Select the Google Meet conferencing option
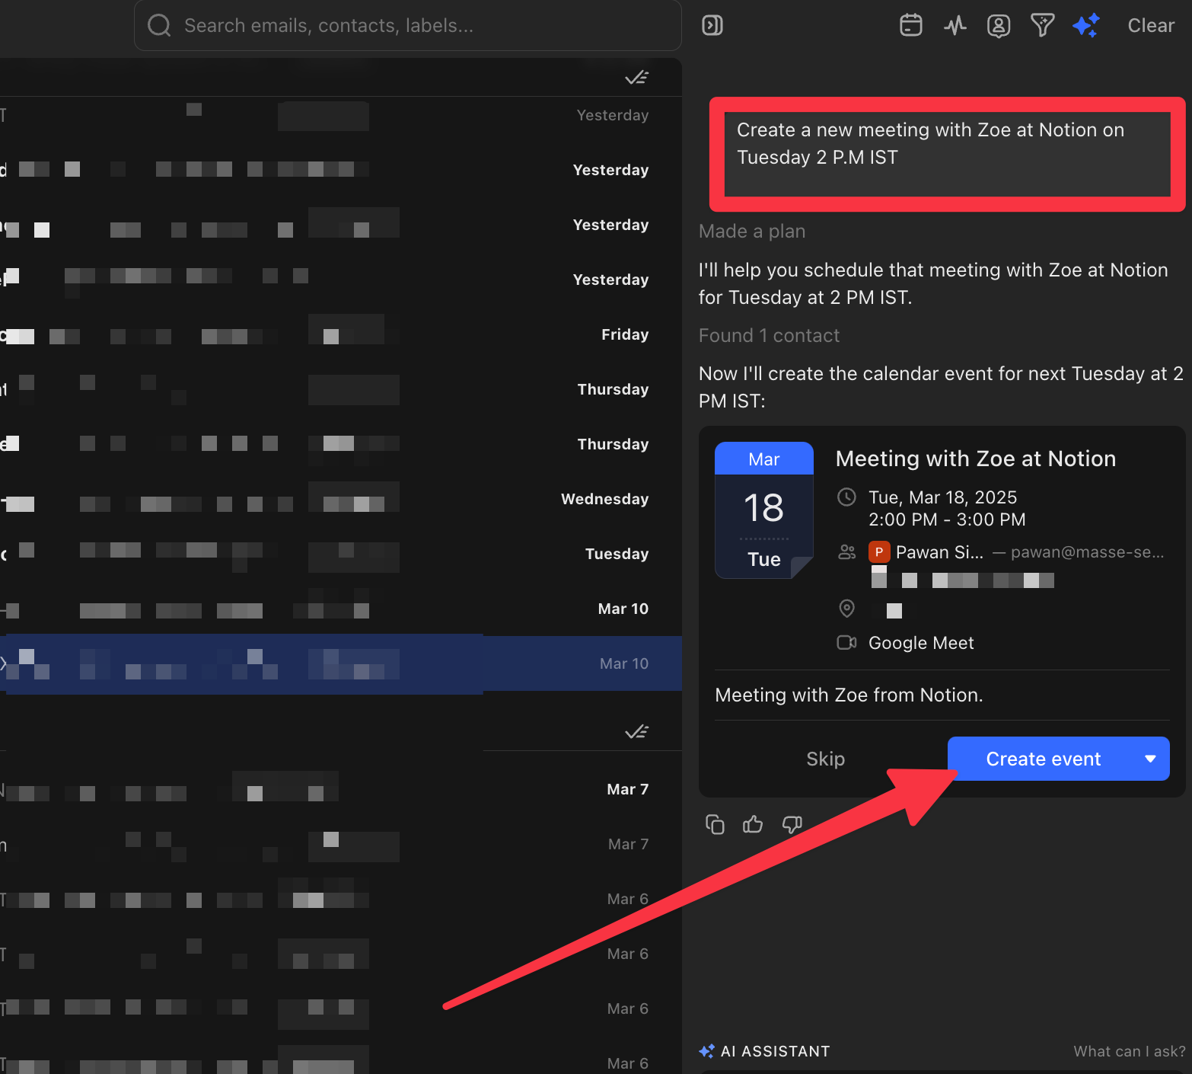Screen dimensions: 1192x1074 click(921, 643)
